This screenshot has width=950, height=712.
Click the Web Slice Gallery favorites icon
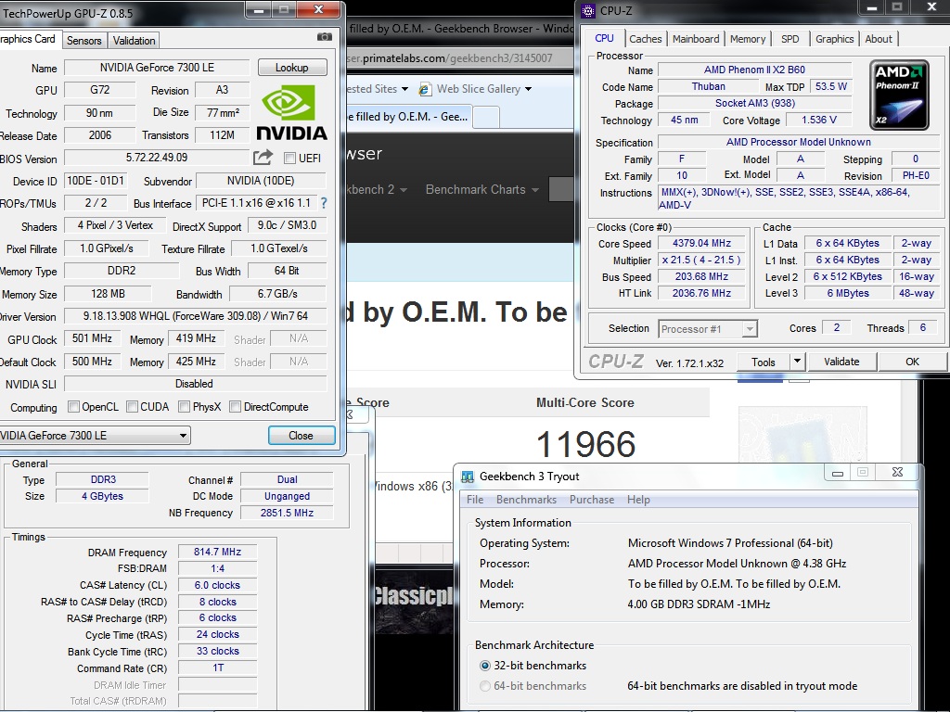tap(425, 89)
